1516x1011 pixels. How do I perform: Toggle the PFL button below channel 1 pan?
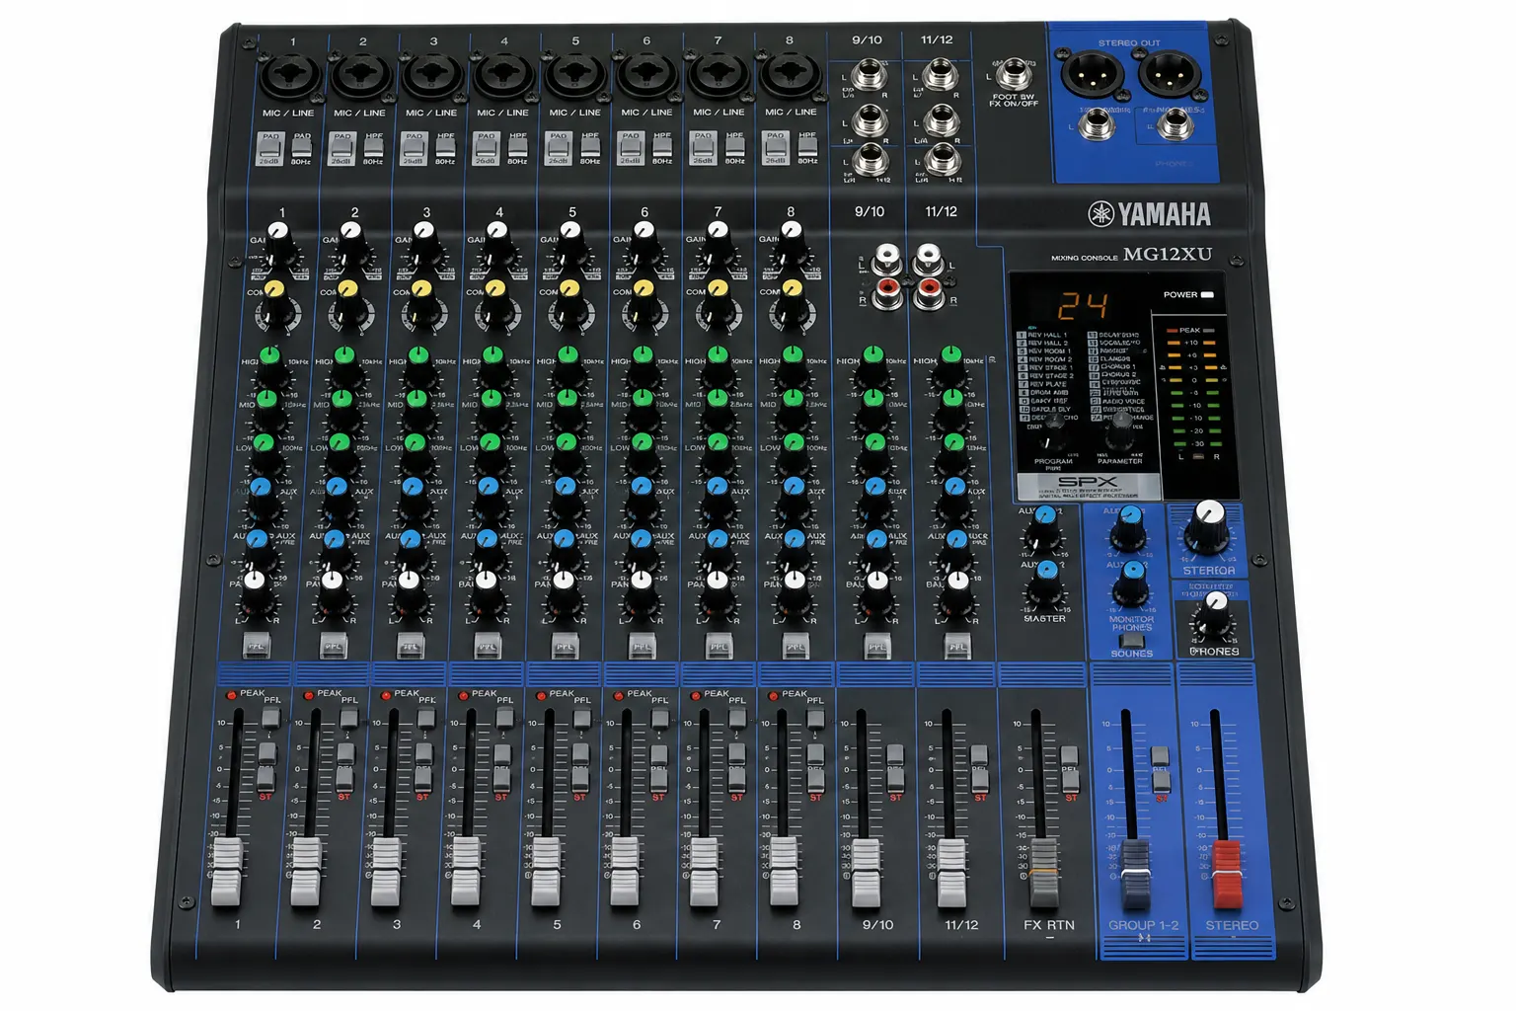(x=257, y=646)
